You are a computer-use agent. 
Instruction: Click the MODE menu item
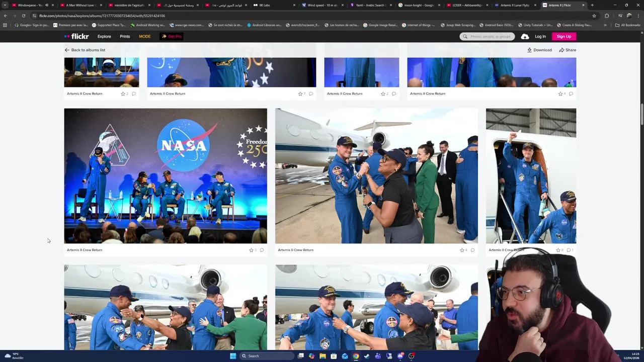point(144,37)
